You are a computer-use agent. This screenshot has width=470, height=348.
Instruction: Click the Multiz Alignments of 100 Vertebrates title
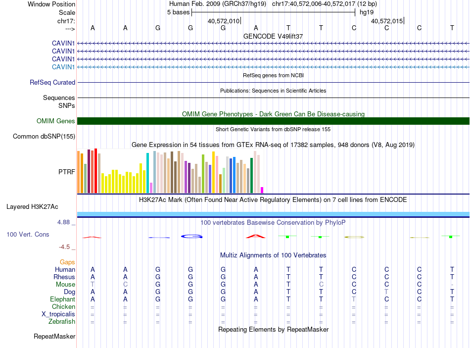[x=273, y=255]
